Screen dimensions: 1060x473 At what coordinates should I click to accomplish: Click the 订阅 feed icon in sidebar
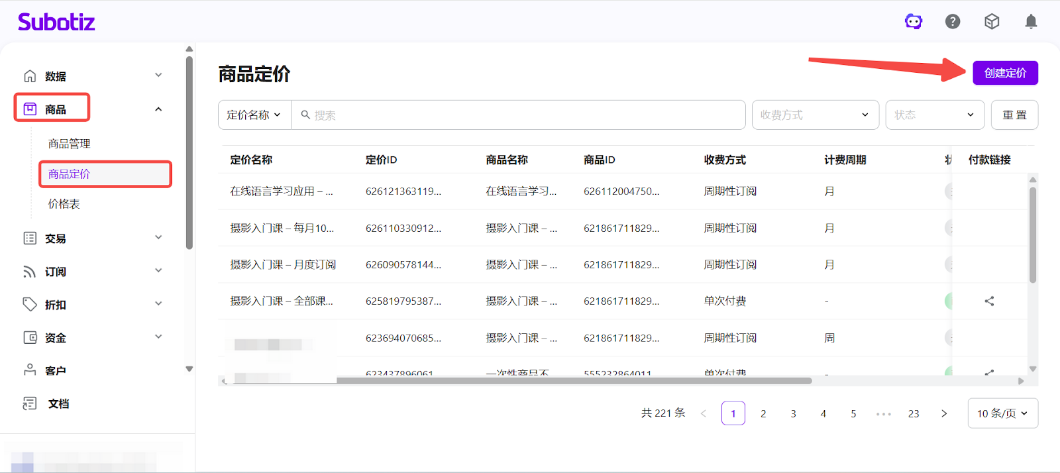[30, 272]
